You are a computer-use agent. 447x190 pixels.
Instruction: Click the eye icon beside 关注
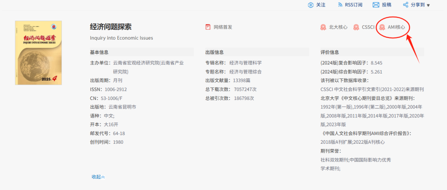(311, 5)
